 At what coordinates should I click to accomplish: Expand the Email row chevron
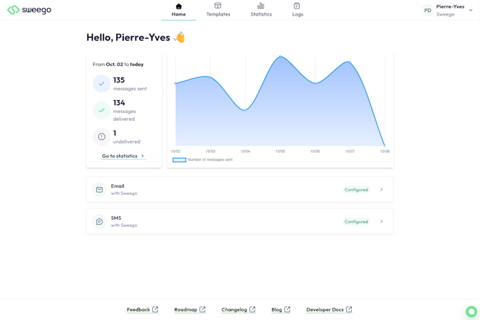(382, 190)
